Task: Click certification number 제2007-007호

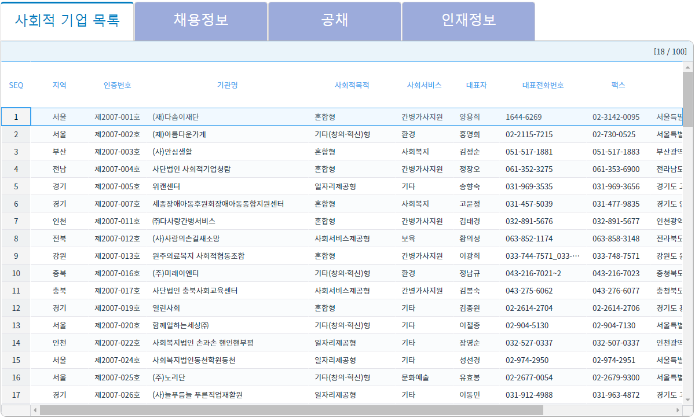Action: [x=118, y=204]
